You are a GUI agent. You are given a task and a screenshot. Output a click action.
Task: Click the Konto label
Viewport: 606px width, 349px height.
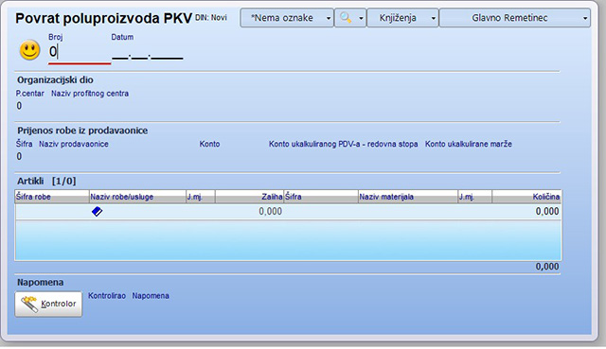tap(209, 144)
